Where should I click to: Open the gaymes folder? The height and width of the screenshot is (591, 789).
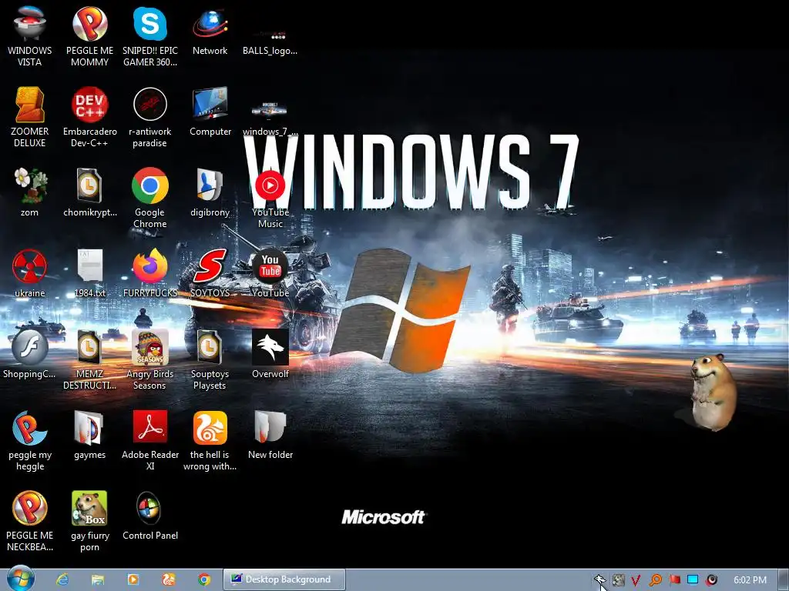tap(89, 435)
